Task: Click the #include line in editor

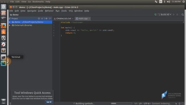Action: coord(72,22)
